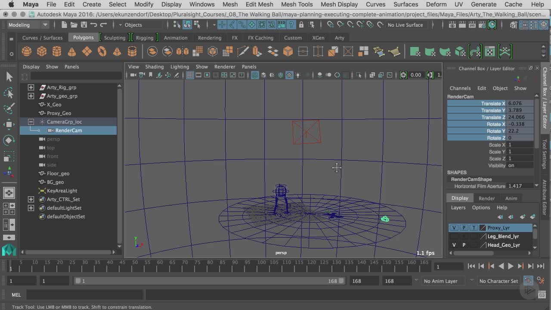551x310 pixels.
Task: Activate the Paint selection tool in toolbox
Action: [x=9, y=108]
